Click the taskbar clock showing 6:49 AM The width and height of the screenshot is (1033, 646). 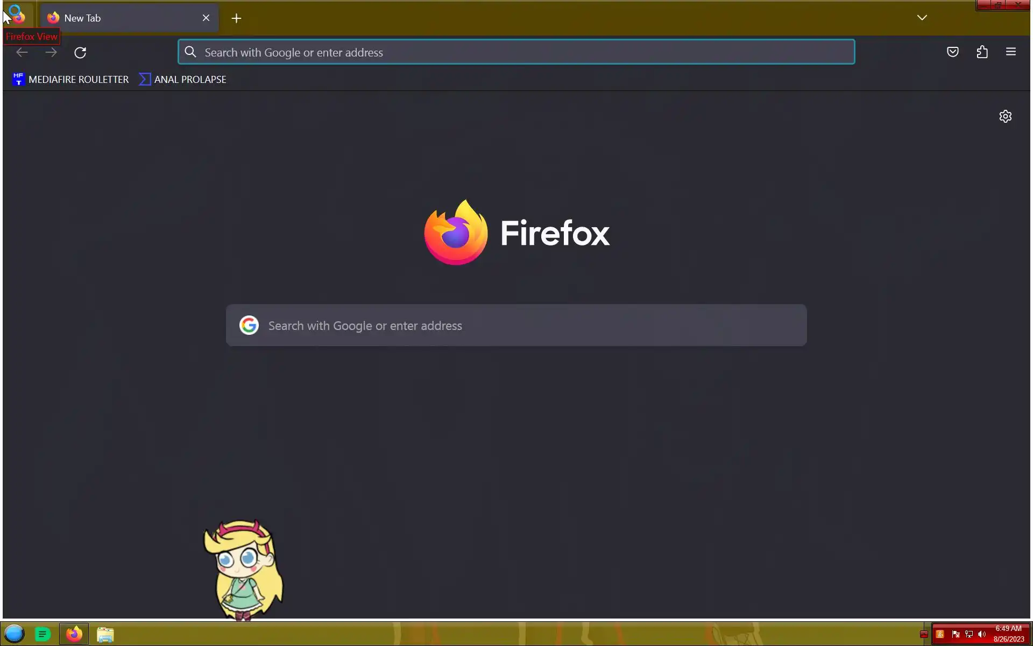point(1008,634)
